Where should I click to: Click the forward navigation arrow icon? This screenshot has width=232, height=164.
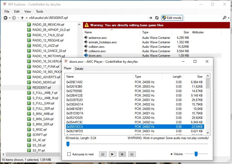(x=14, y=18)
